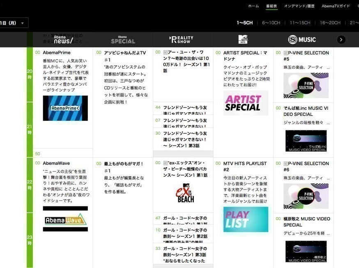Click the ジャンルの垣根を軽々 description
The width and height of the screenshot is (359, 268).
click(306, 123)
